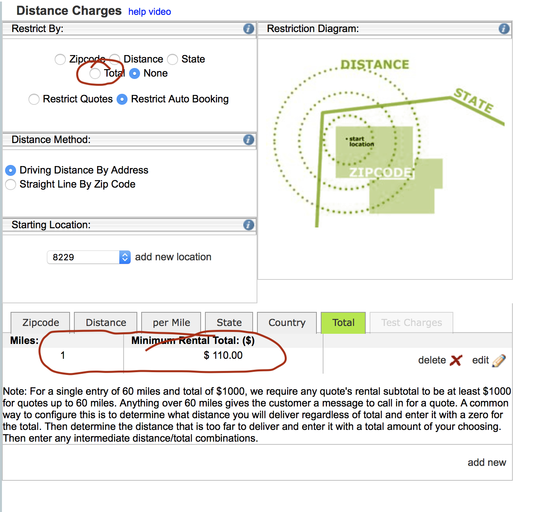Open the Country tab
This screenshot has height=512, width=539.
[287, 322]
